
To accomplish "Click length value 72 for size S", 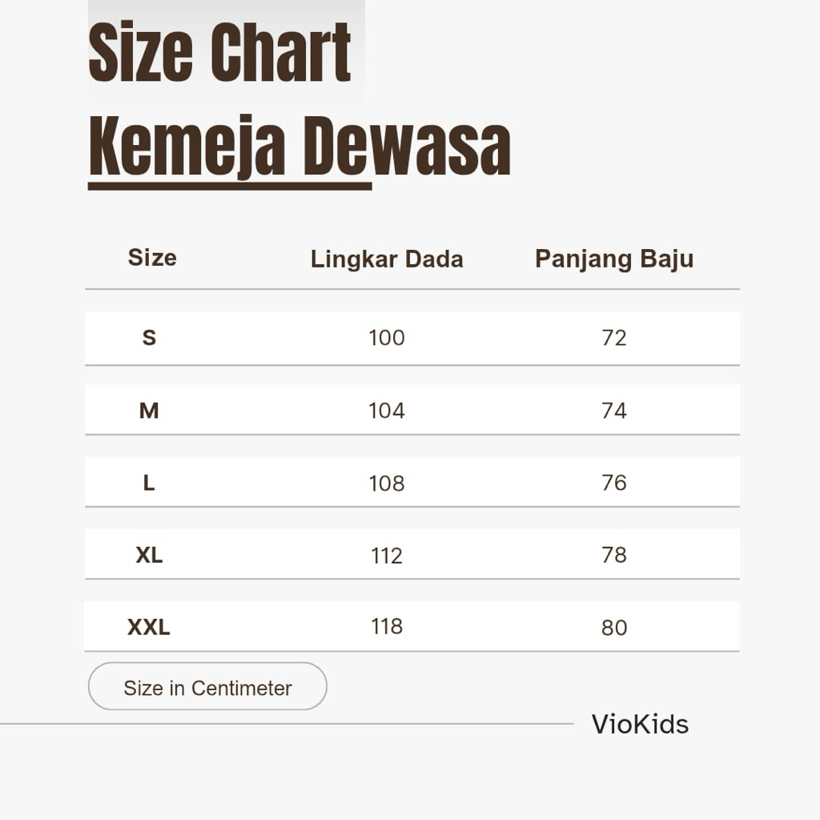I will click(614, 338).
